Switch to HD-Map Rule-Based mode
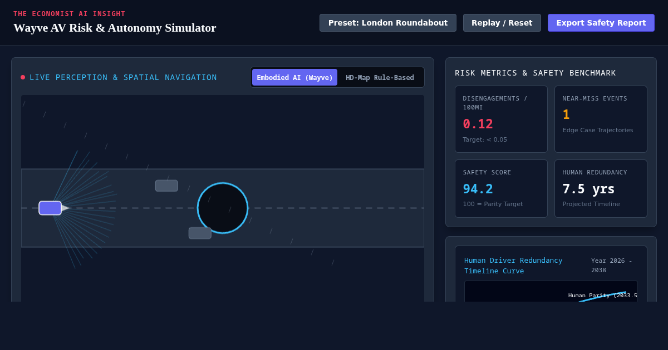The width and height of the screenshot is (668, 350). coord(380,77)
